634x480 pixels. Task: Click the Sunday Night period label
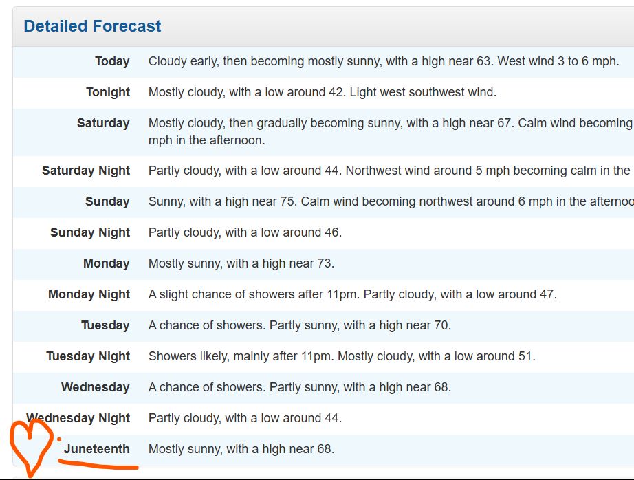[x=90, y=232]
